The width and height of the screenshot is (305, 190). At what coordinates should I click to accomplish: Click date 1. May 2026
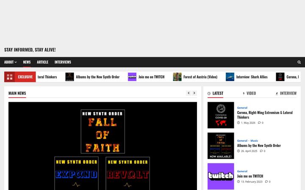pyautogui.click(x=248, y=123)
